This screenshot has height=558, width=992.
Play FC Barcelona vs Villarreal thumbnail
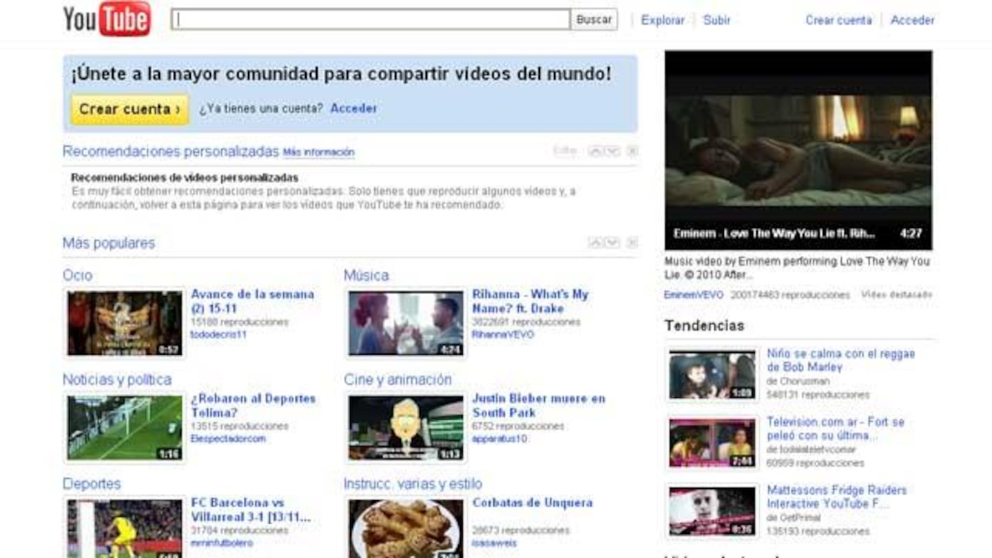tap(125, 528)
